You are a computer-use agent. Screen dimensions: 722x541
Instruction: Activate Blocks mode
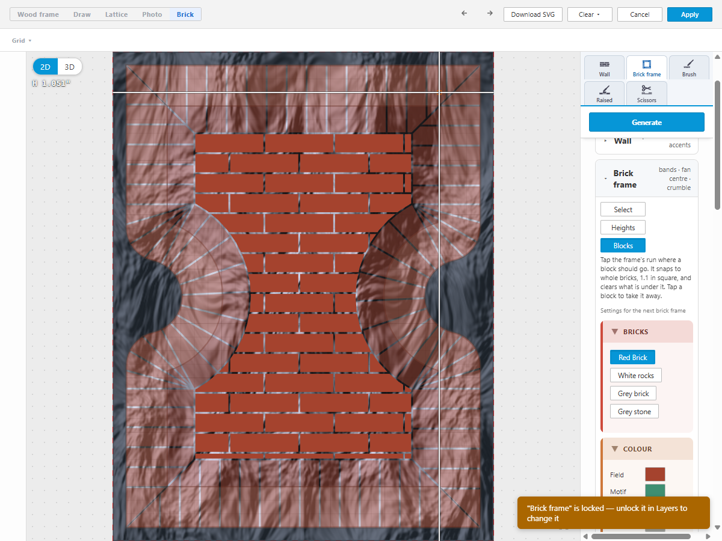pyautogui.click(x=623, y=245)
